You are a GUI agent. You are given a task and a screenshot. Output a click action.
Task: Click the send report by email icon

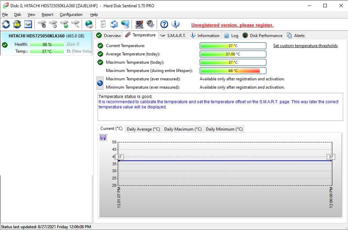coord(114,24)
